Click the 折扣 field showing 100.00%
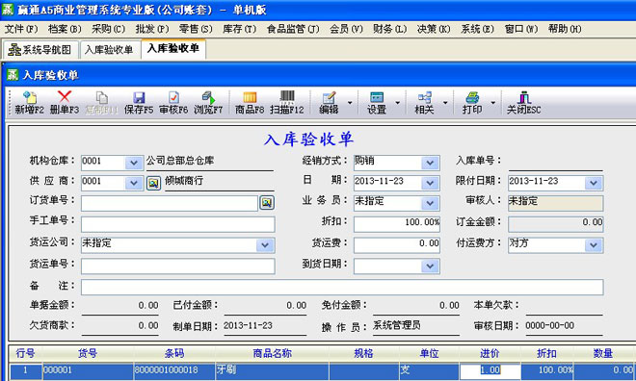This screenshot has width=636, height=381. click(397, 224)
